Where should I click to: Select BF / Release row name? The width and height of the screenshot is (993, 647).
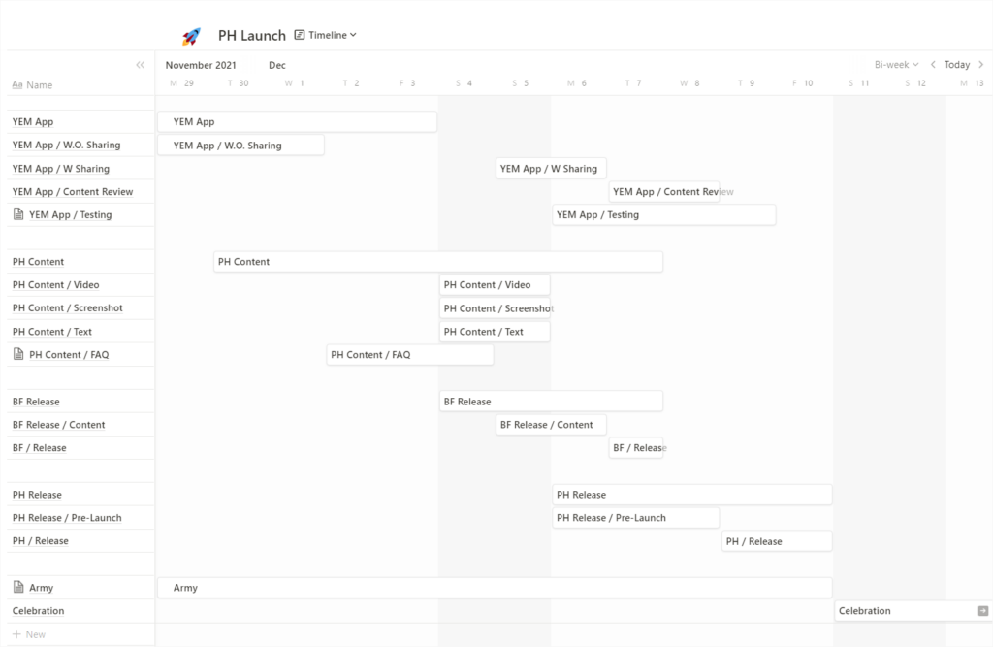point(39,448)
